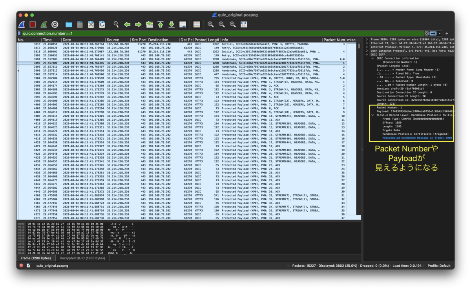
Task: Open recent display filters dropdown
Action: click(440, 34)
